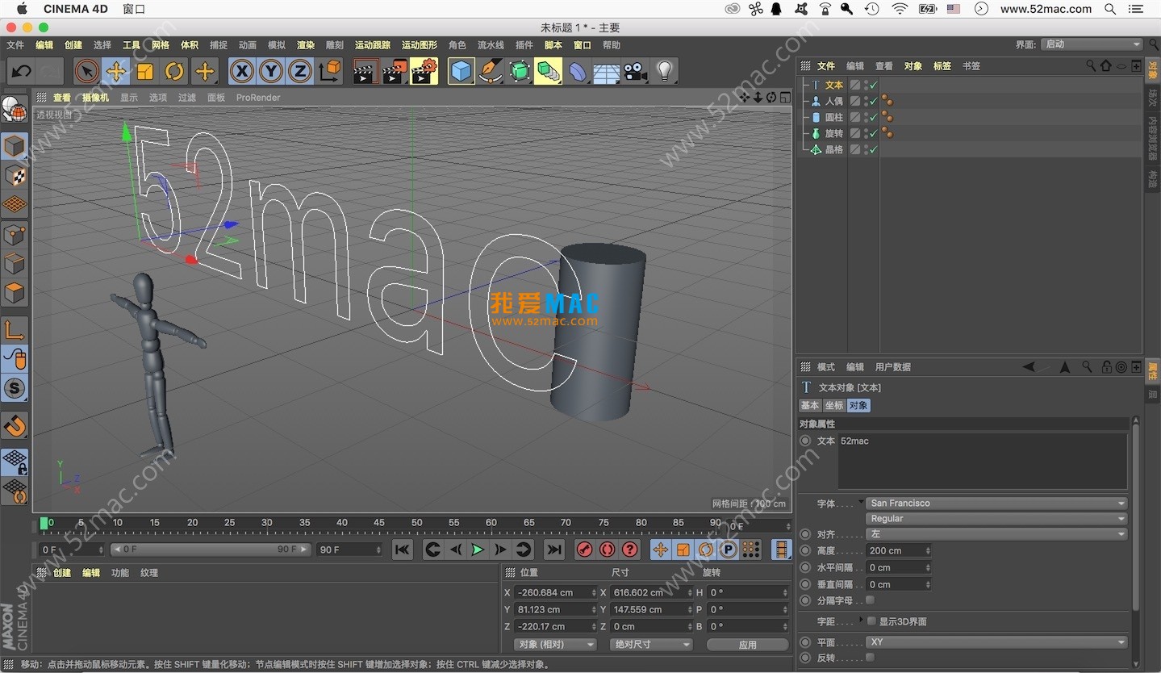This screenshot has height=673, width=1161.
Task: Go to end of animation
Action: (553, 550)
